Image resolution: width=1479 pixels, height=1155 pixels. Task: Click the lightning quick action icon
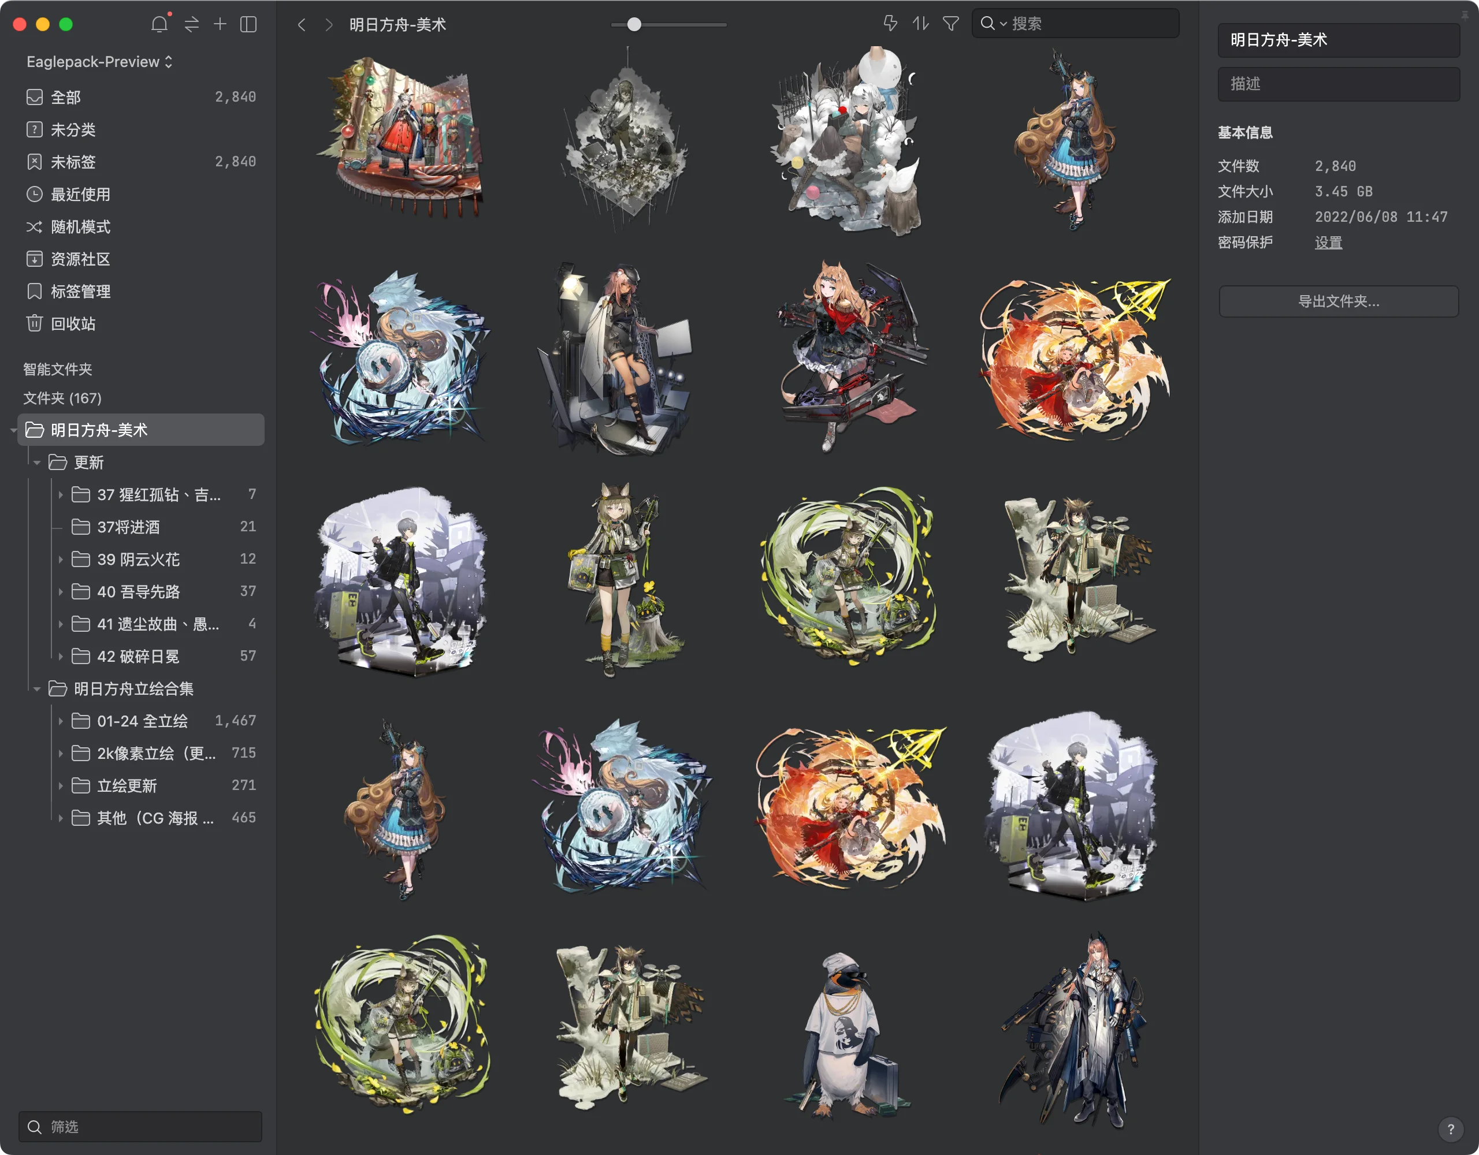click(x=890, y=24)
